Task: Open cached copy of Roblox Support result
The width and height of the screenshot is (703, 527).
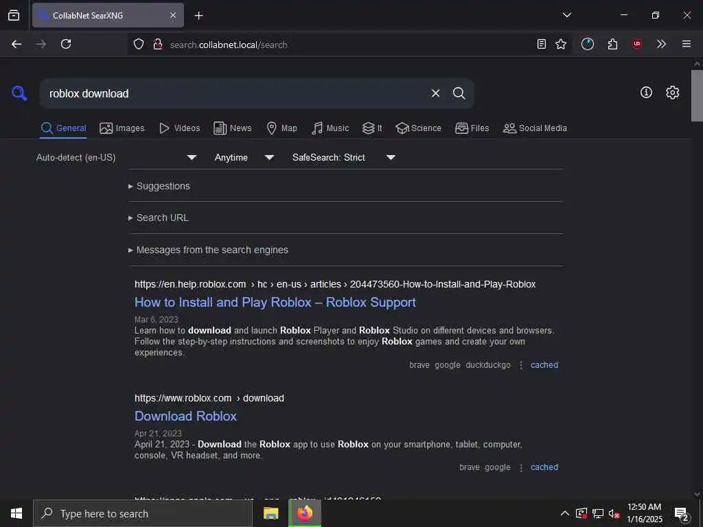Action: [x=544, y=365]
